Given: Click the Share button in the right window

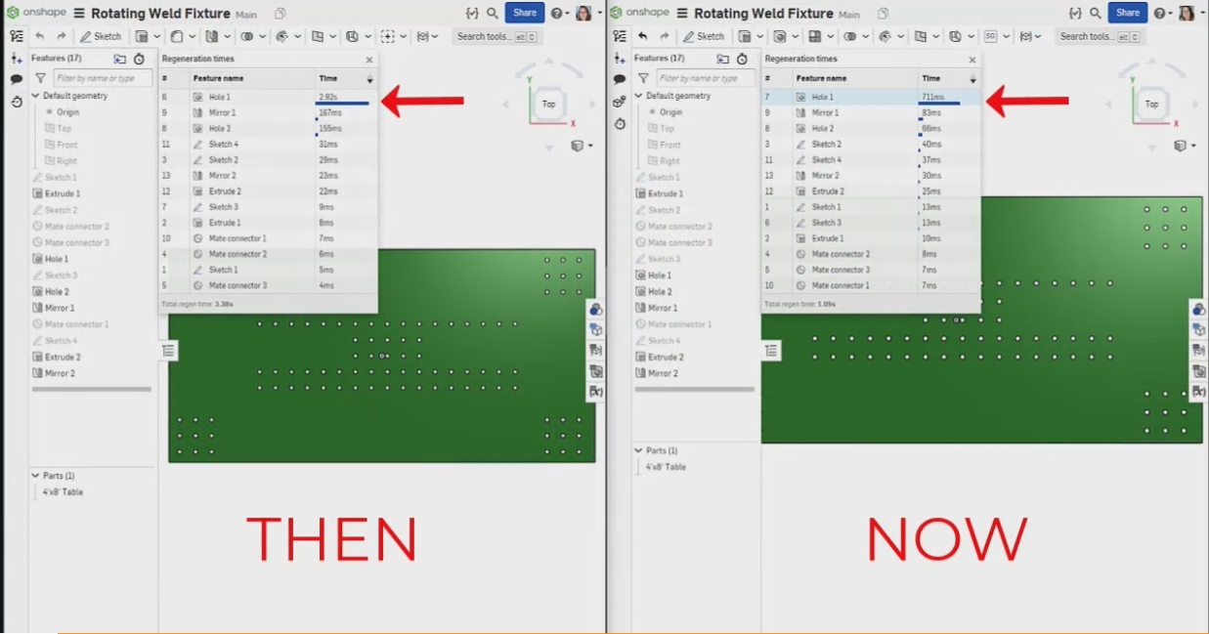Looking at the screenshot, I should [1128, 13].
